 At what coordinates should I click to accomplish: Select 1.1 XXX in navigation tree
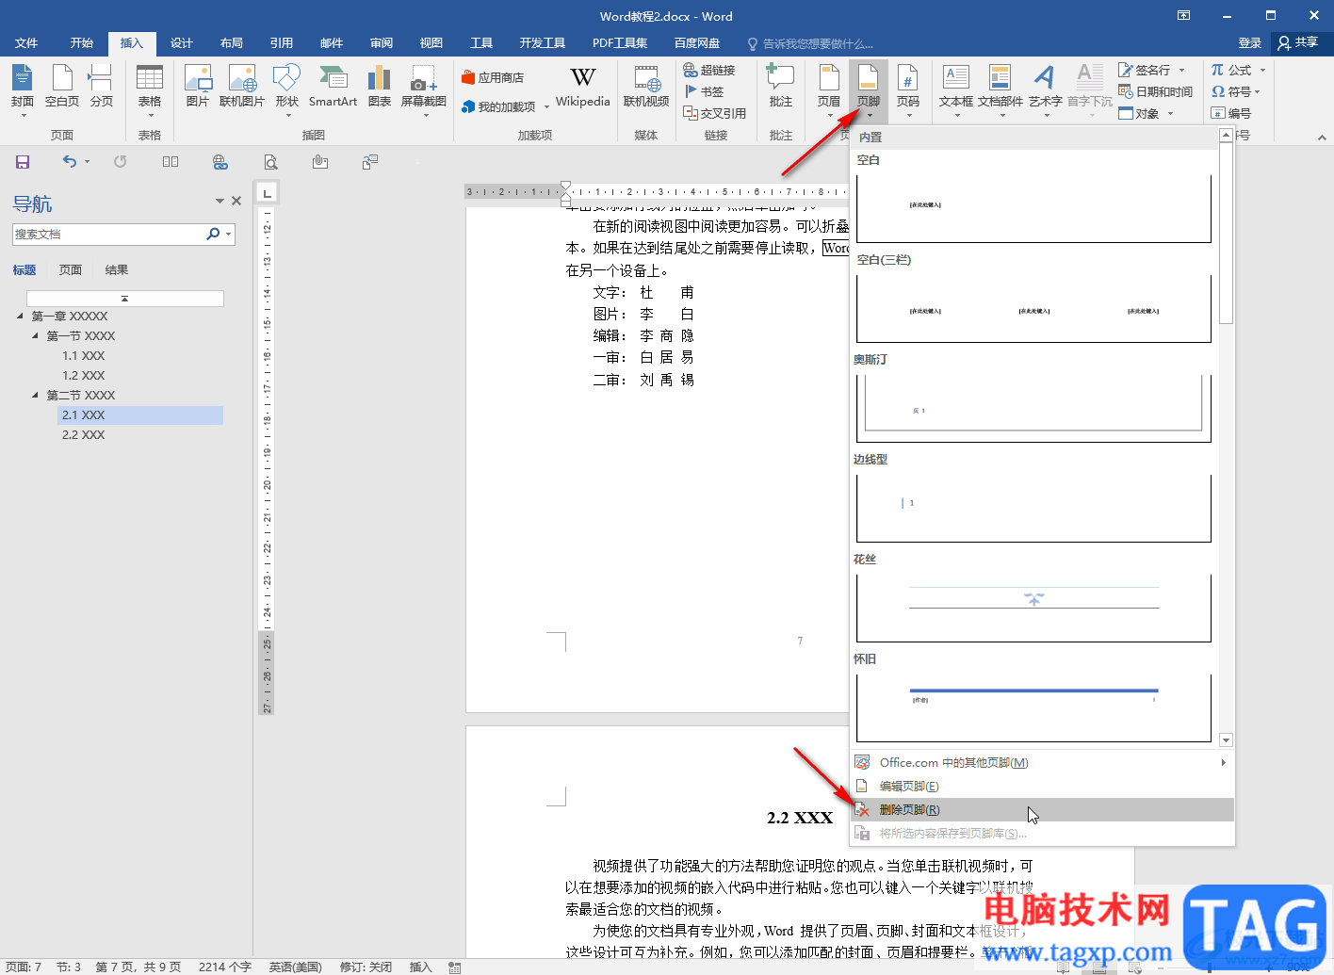pyautogui.click(x=84, y=356)
